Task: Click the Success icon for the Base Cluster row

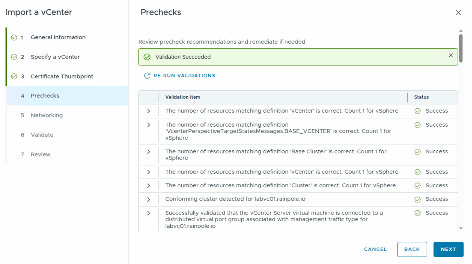Action: 417,152
